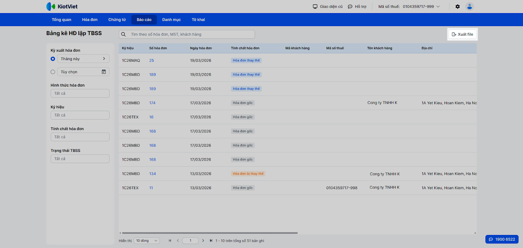Click the search magnifier icon

coord(124,34)
